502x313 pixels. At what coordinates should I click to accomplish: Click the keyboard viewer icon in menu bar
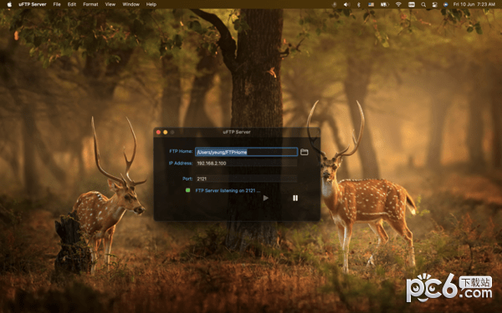coord(412,4)
